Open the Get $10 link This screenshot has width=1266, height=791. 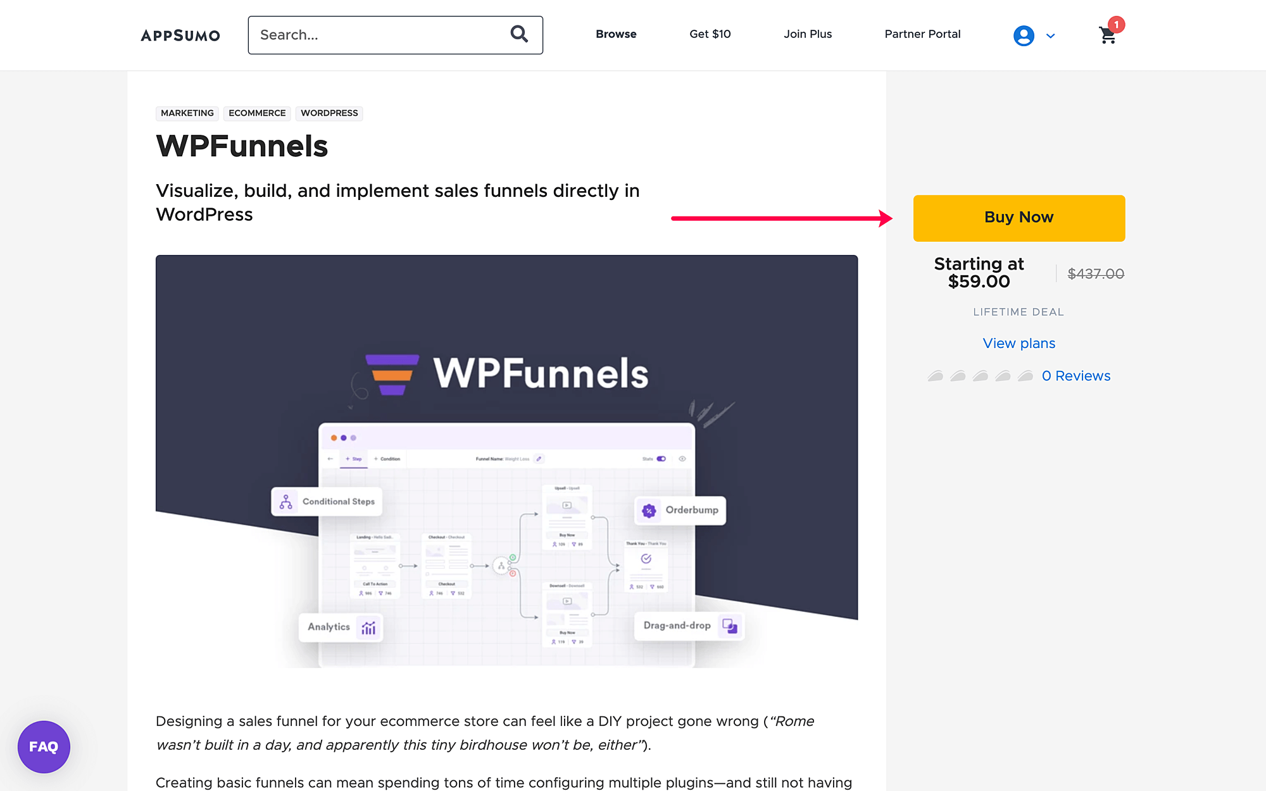[x=710, y=34]
